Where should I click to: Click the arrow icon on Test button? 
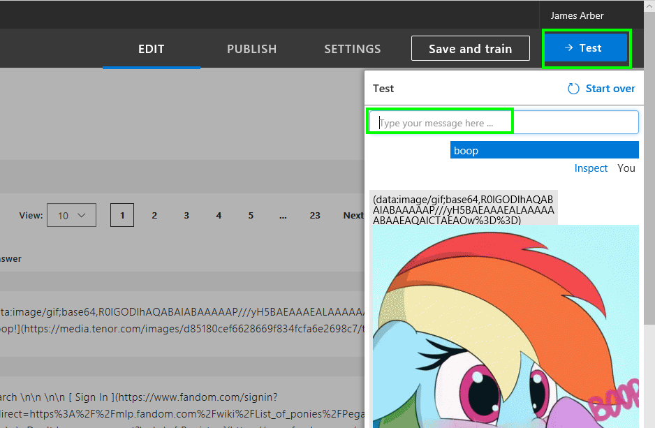[x=568, y=47]
